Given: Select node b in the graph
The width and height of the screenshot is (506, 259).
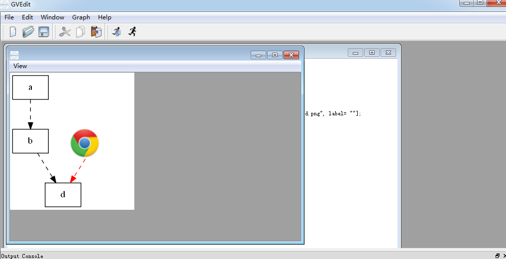Looking at the screenshot, I should point(30,141).
